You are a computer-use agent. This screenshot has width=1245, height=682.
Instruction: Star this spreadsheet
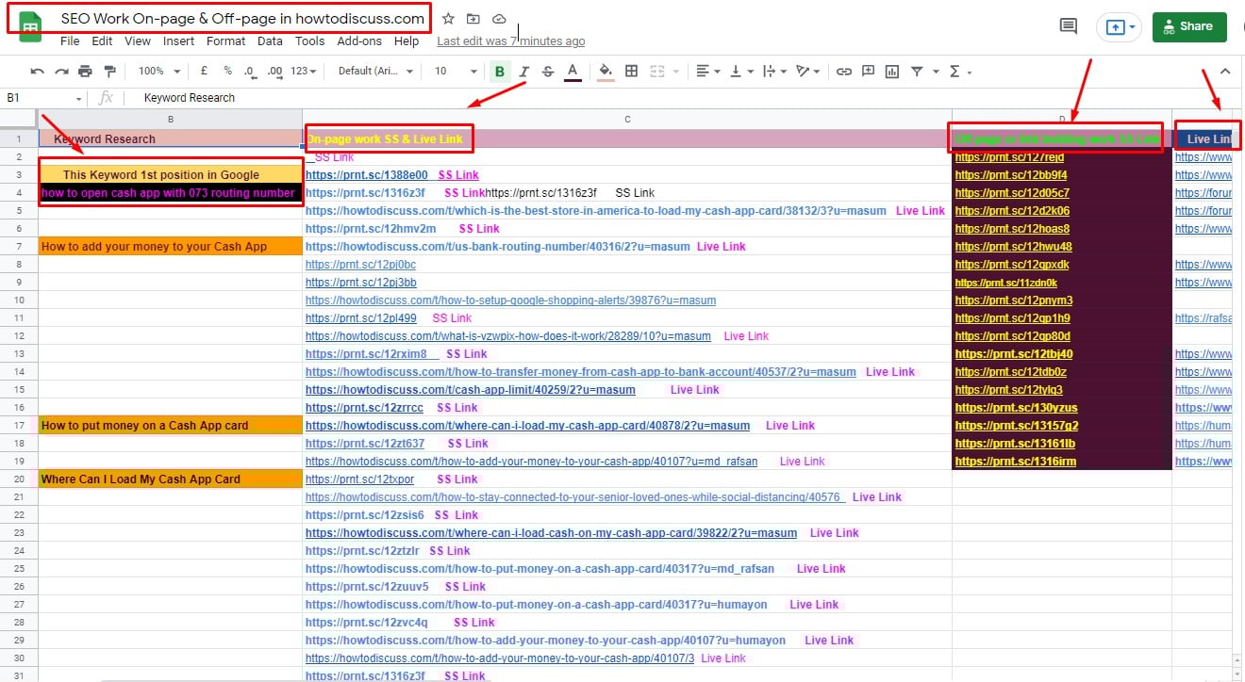pyautogui.click(x=448, y=18)
